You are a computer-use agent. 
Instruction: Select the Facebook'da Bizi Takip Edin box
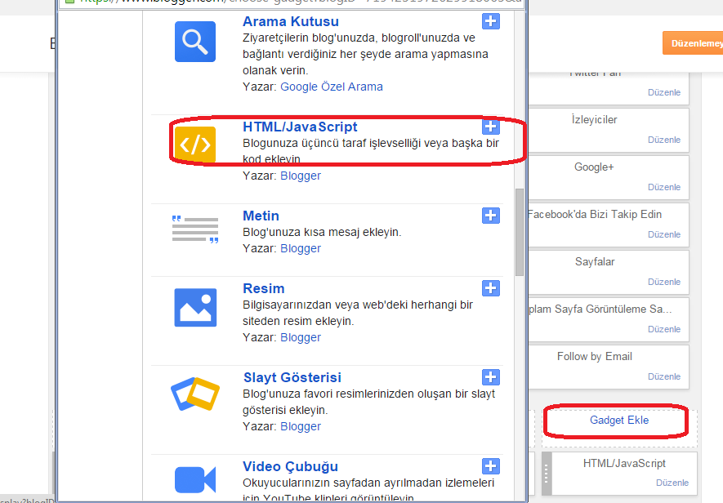pos(609,225)
